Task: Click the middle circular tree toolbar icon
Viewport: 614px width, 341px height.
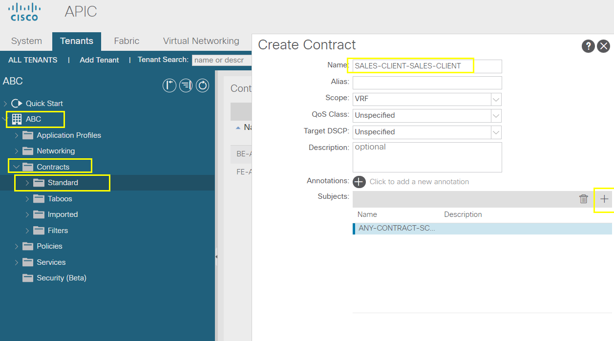Action: click(x=186, y=85)
